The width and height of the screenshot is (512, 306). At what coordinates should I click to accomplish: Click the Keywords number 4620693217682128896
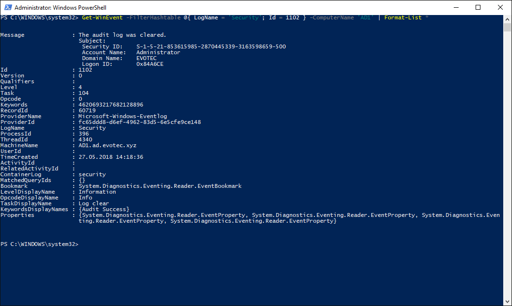[x=111, y=105]
